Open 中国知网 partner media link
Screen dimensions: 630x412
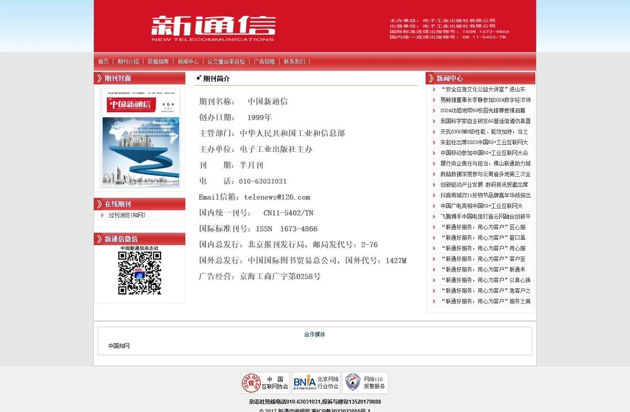click(x=119, y=346)
